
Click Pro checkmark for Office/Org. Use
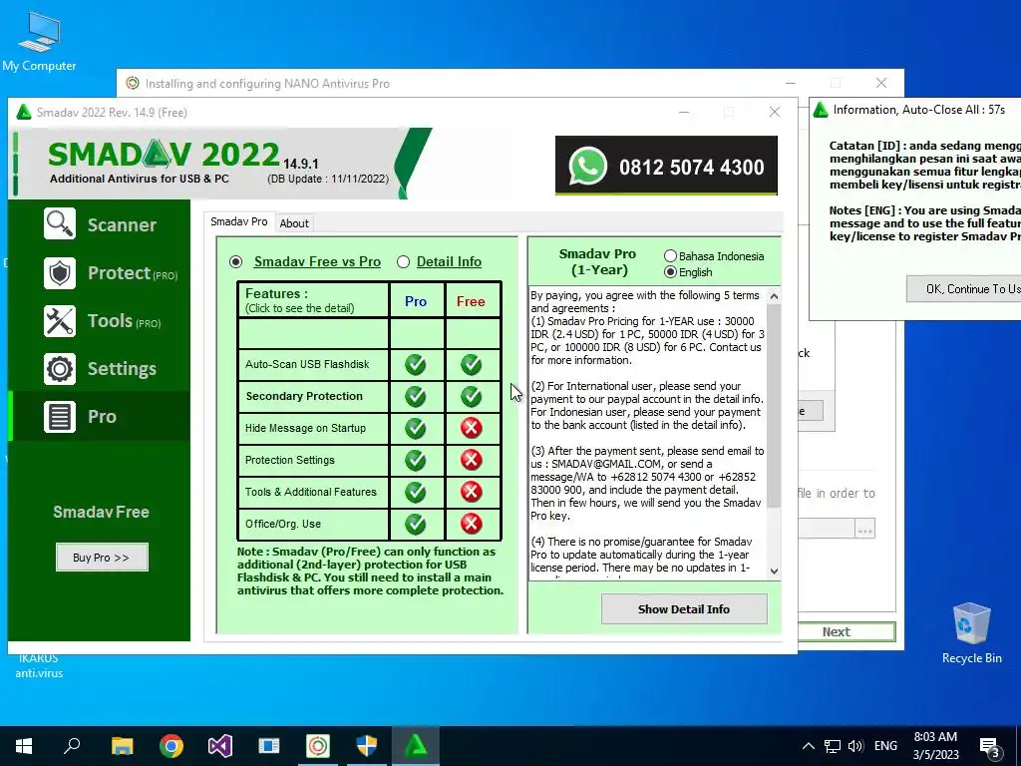(x=416, y=524)
